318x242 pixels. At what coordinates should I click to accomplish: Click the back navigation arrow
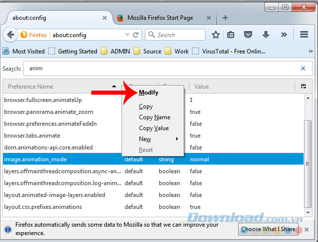(11, 35)
